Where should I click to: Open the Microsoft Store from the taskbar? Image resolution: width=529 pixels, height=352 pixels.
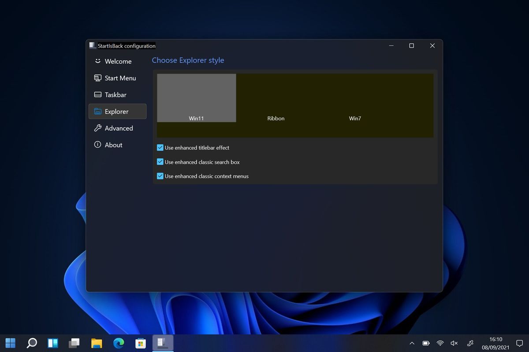pyautogui.click(x=140, y=342)
